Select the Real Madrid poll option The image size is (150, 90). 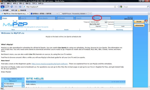point(23,86)
